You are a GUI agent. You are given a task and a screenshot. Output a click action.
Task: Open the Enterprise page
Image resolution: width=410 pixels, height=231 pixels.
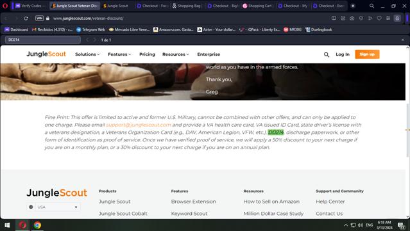(x=209, y=54)
